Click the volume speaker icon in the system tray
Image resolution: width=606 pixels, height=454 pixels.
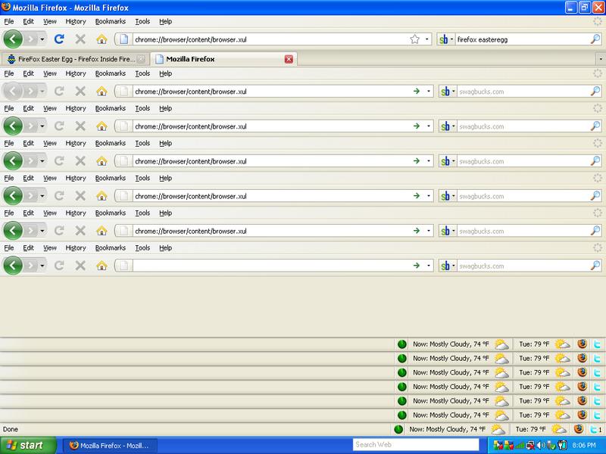tap(541, 446)
